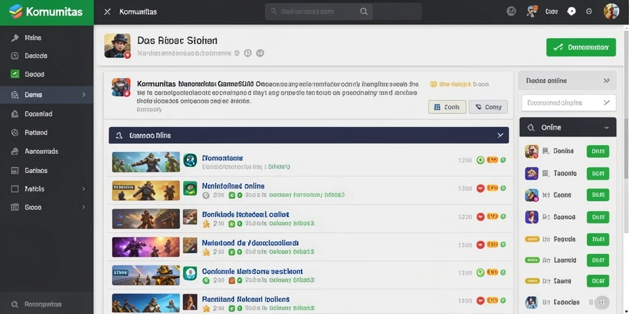This screenshot has width=629, height=314.
Task: Expand the Naibls sidebar chevron
Action: coord(84,189)
